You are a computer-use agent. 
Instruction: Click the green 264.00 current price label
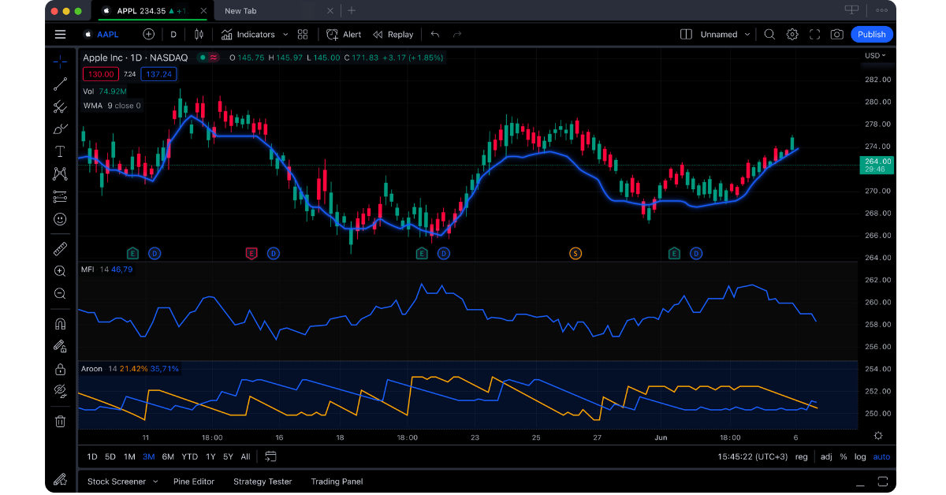(877, 165)
